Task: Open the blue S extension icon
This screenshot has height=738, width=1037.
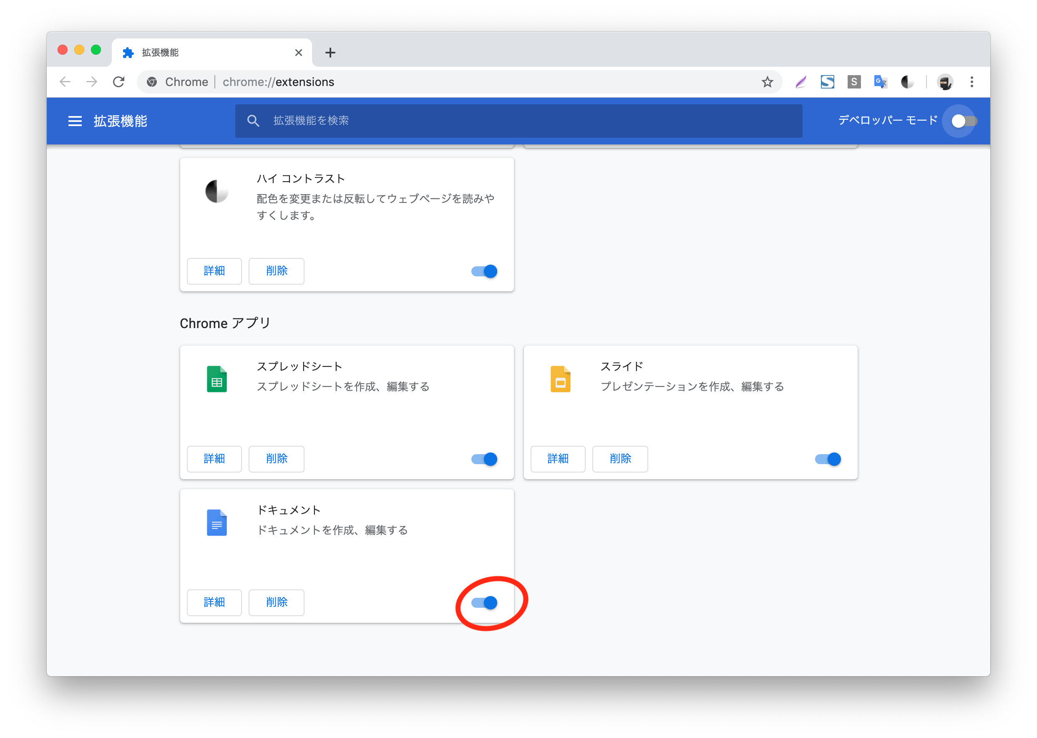Action: coord(827,82)
